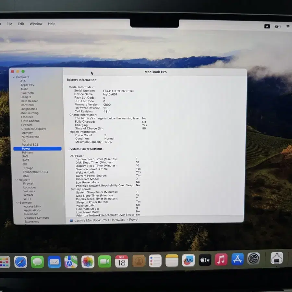This screenshot has width=292, height=292.
Task: Click Power in the path bar
Action: coord(134,220)
